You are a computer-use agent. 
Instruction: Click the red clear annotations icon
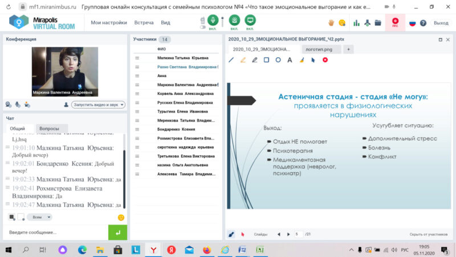tap(325, 60)
